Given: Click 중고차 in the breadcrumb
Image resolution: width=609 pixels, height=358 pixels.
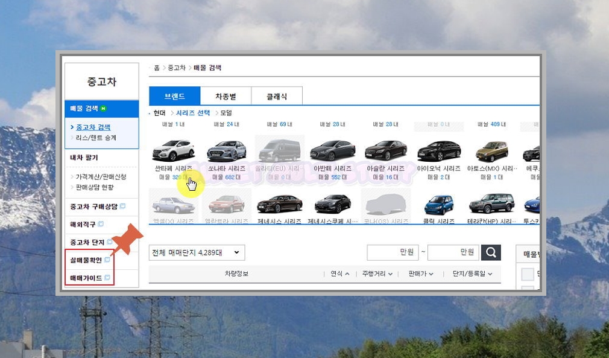Looking at the screenshot, I should pyautogui.click(x=177, y=68).
